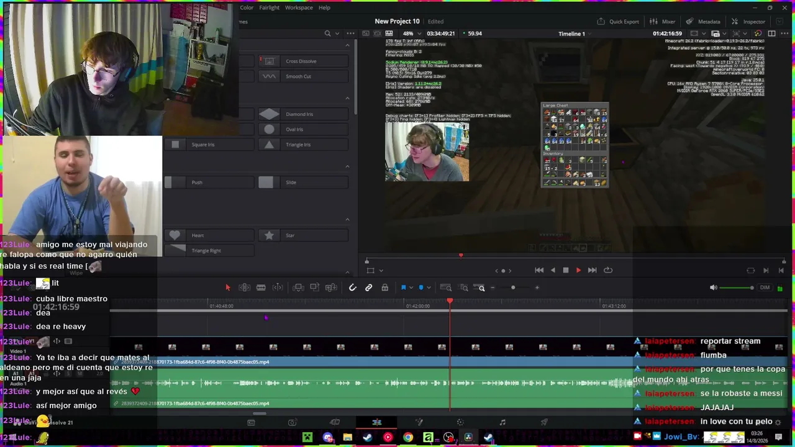Open the Mixer panel
Image resolution: width=795 pixels, height=447 pixels.
coord(663,21)
